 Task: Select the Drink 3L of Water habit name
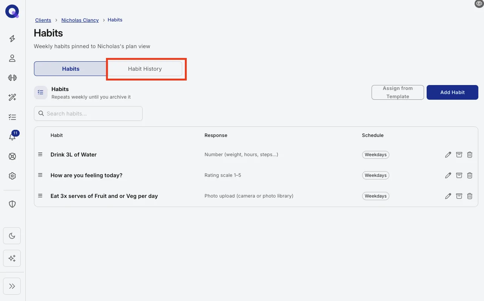[74, 155]
